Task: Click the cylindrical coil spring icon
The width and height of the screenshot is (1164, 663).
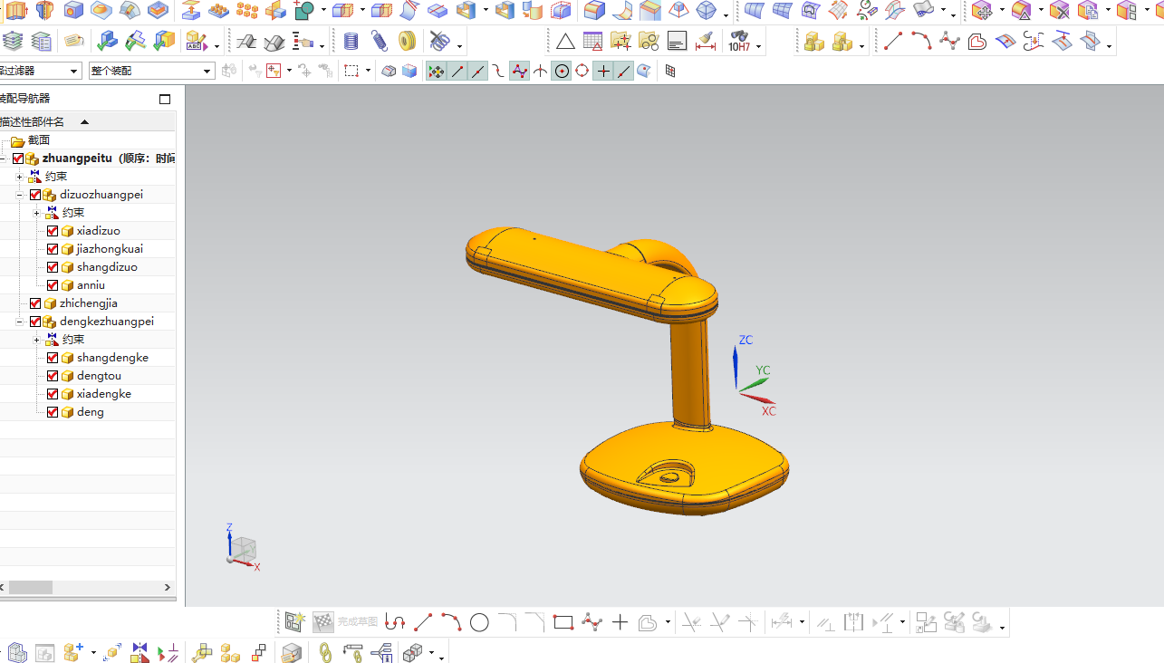Action: [x=351, y=42]
